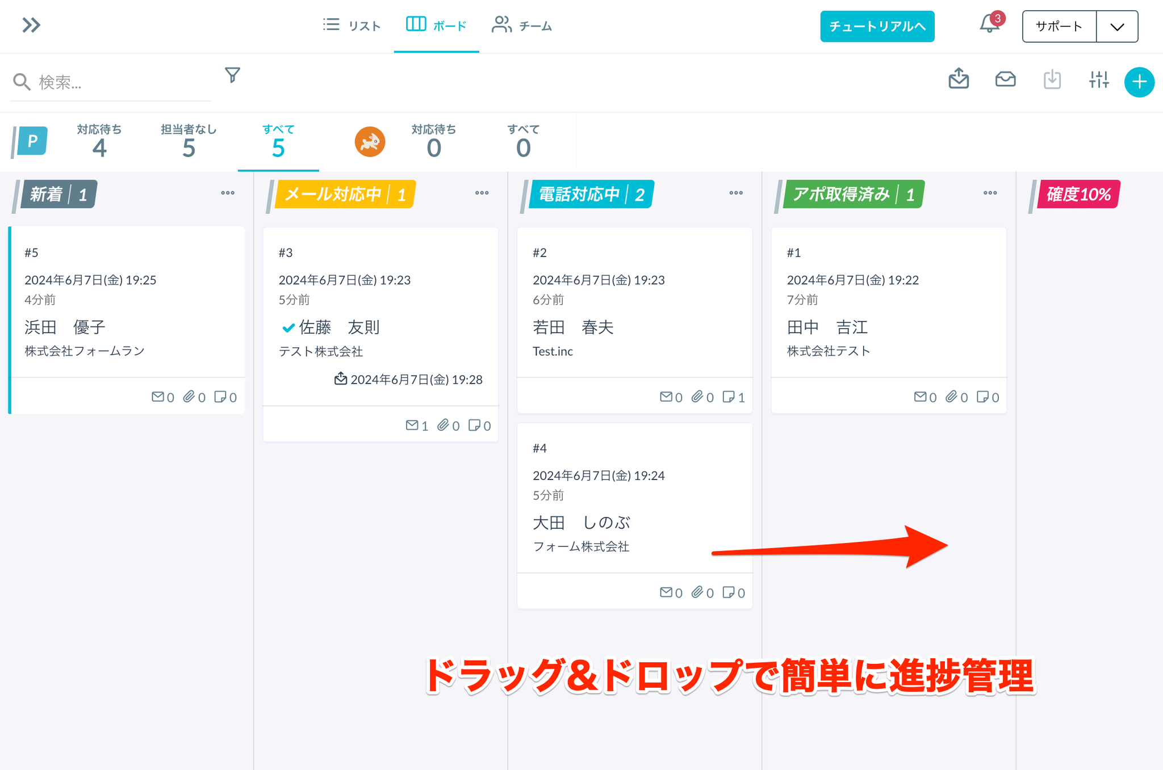Viewport: 1163px width, 770px height.
Task: Click the blue plus add button
Action: tap(1139, 82)
